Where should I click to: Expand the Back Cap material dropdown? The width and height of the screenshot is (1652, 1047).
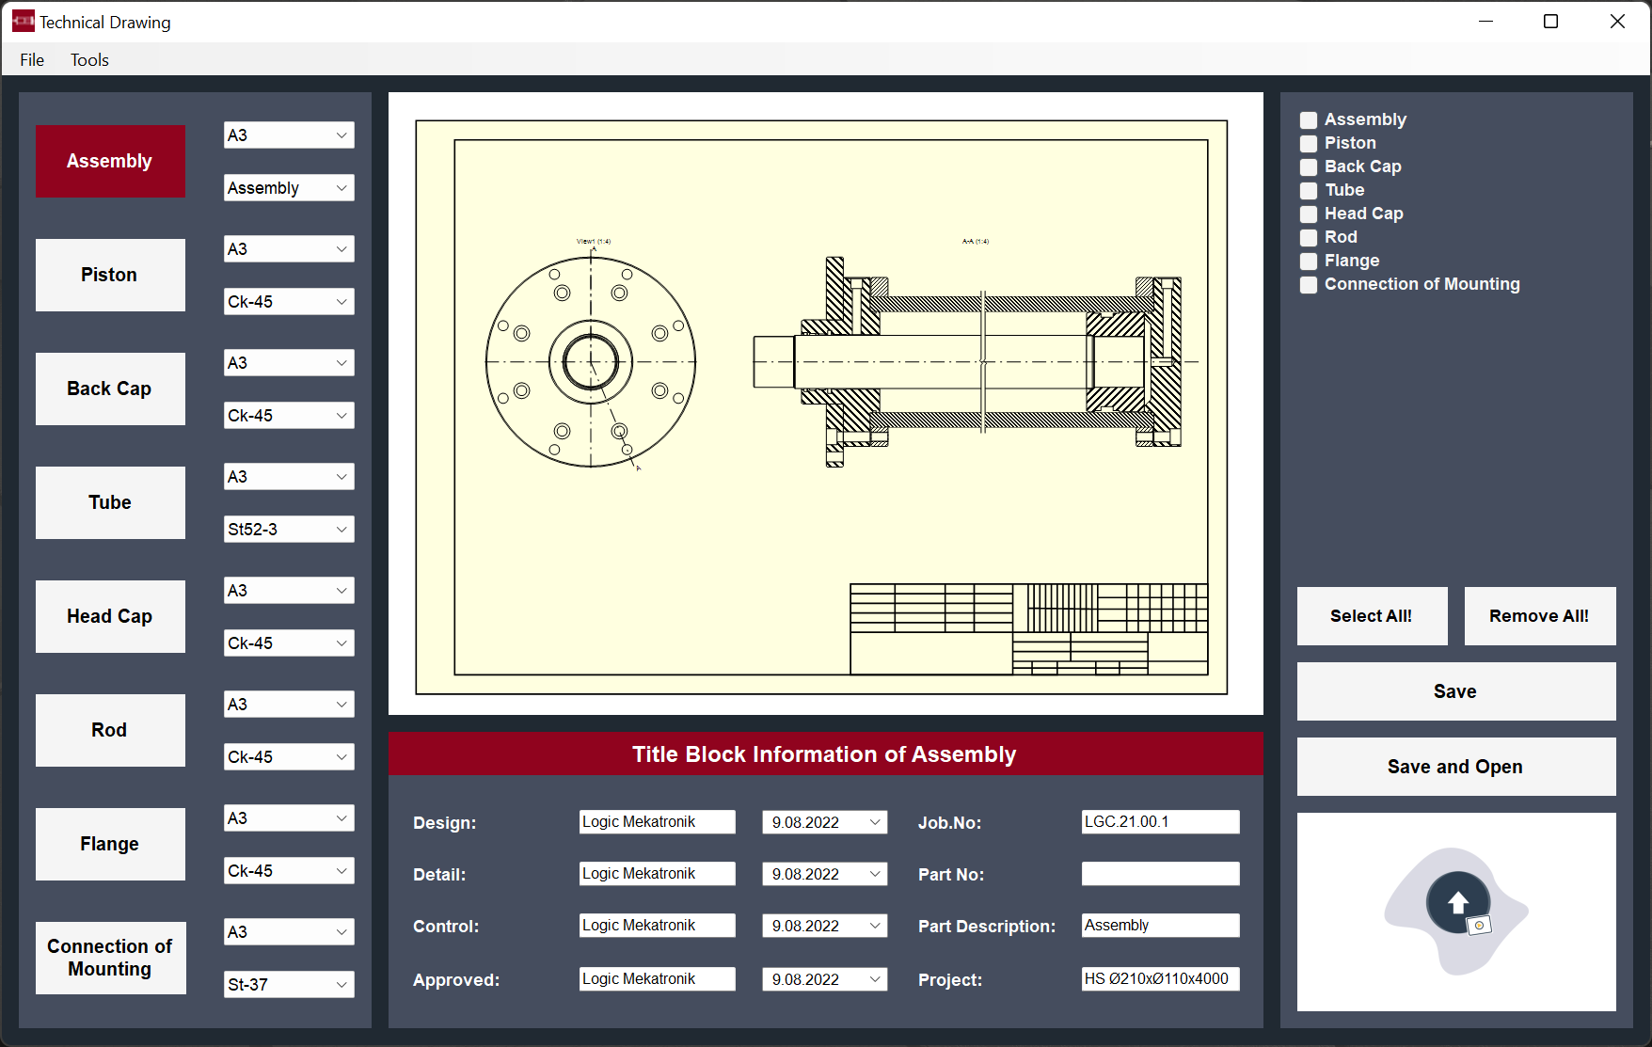click(x=289, y=416)
